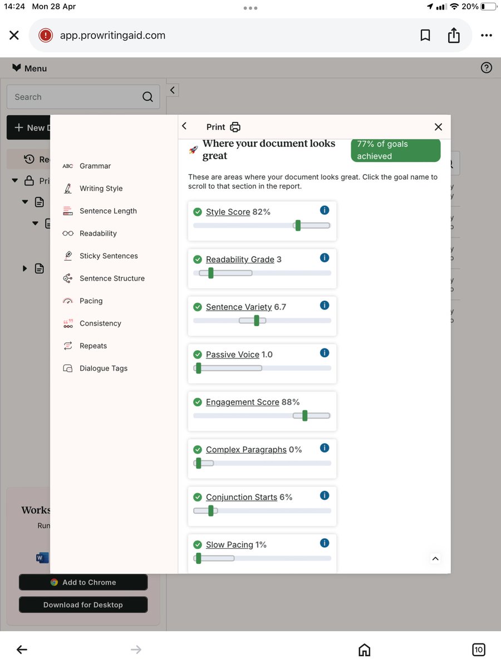Expand the bottom collapsed document node
This screenshot has width=501, height=668.
pos(24,268)
